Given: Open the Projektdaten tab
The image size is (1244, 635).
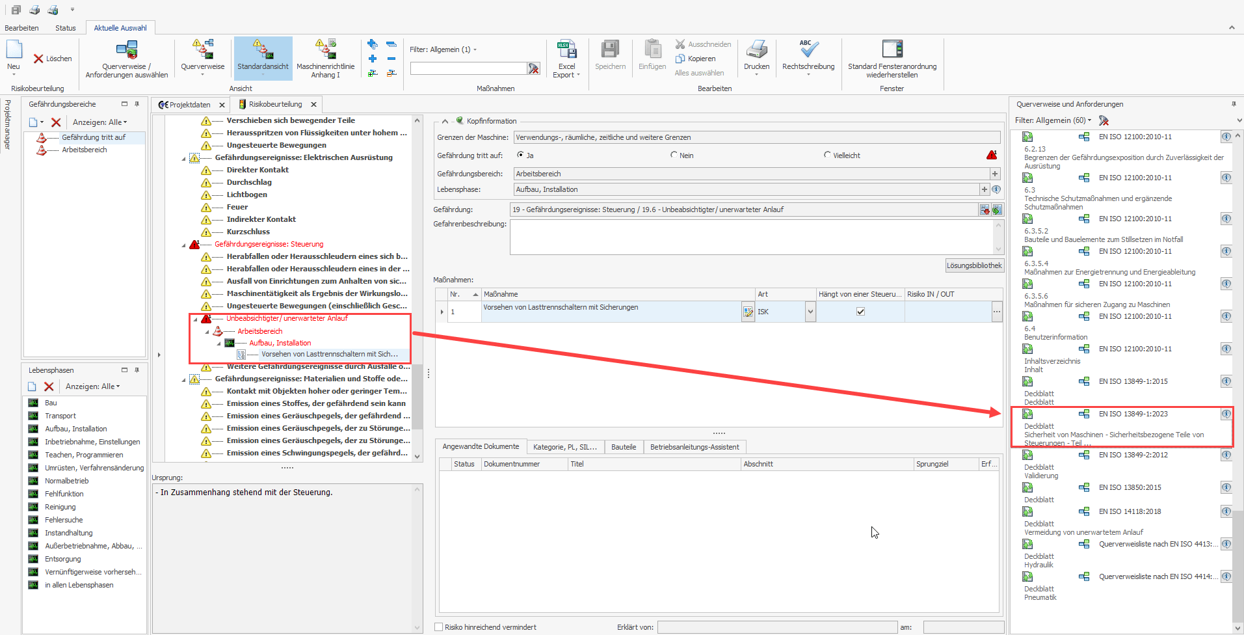Looking at the screenshot, I should click(189, 105).
